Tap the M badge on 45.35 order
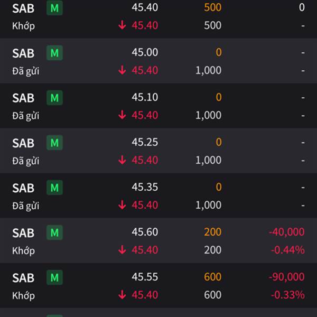Image resolution: width=317 pixels, height=317 pixels. click(x=54, y=188)
